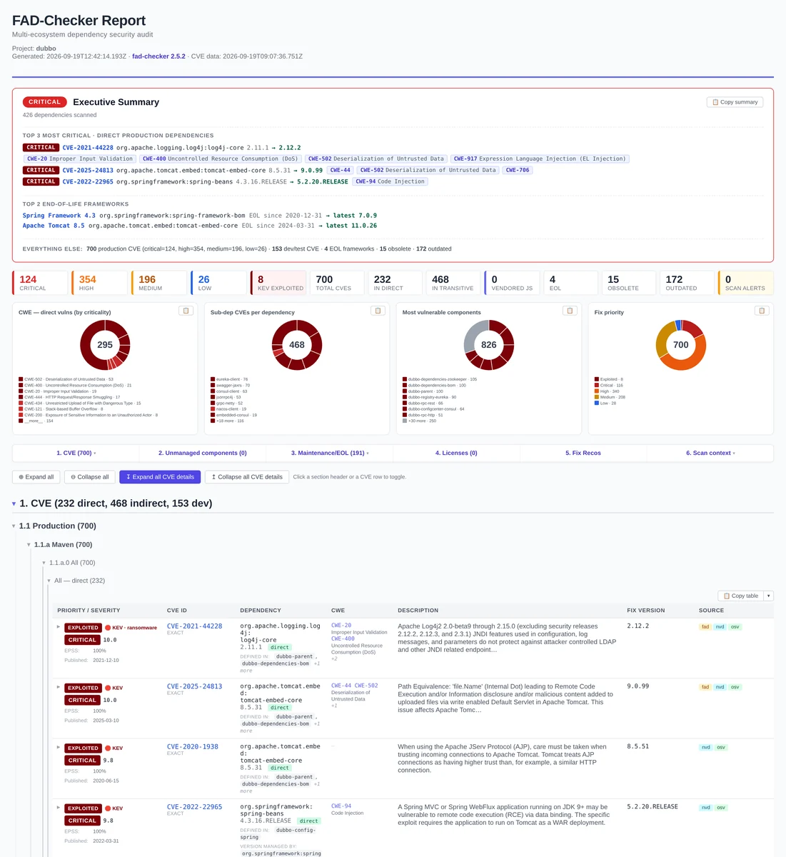This screenshot has width=786, height=857.
Task: Open the fad-checker 2.5.2 link
Action: point(158,56)
